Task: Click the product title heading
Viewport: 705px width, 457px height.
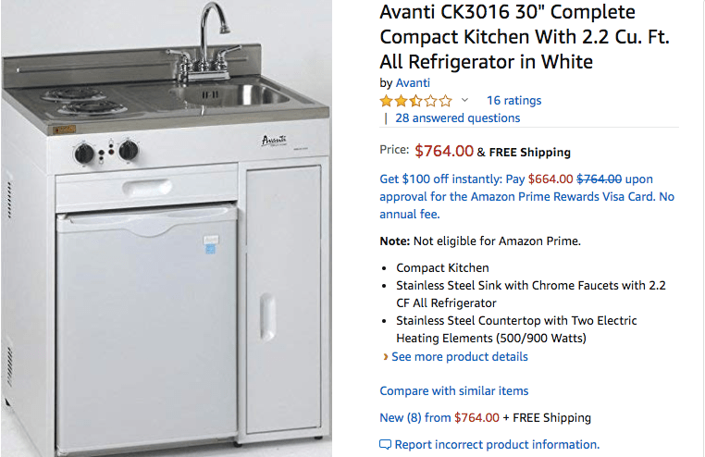Action: tap(525, 37)
